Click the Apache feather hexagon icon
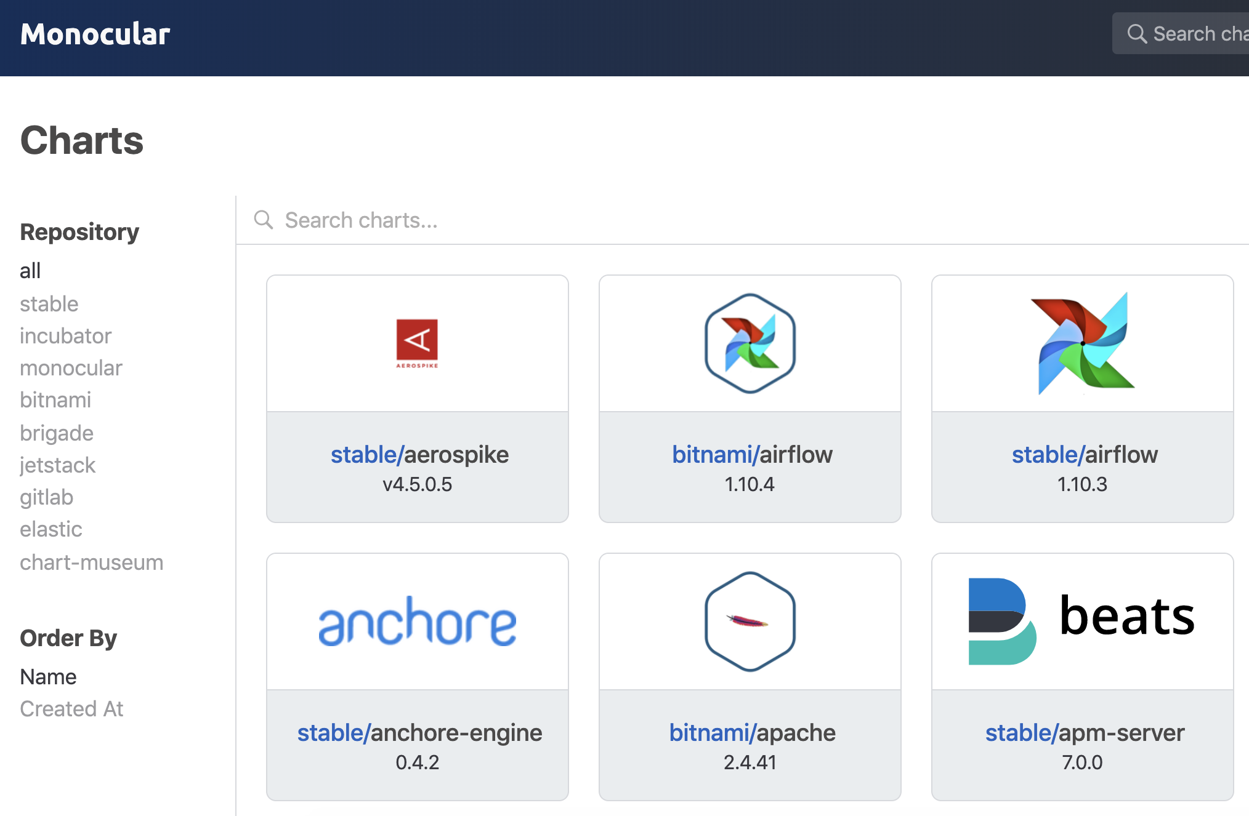 click(x=750, y=621)
